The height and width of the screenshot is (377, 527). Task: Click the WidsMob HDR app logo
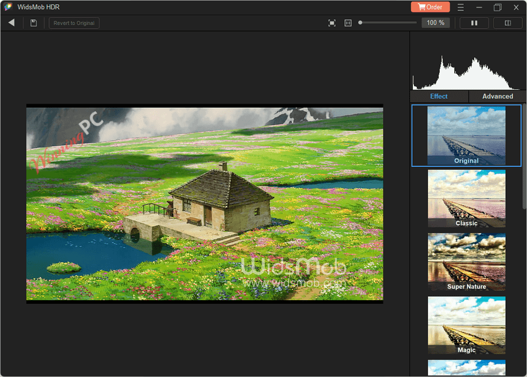point(8,6)
